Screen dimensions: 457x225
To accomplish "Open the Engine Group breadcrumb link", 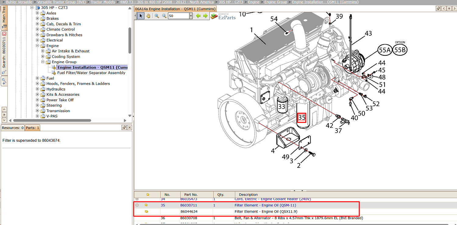I will coord(276,2).
